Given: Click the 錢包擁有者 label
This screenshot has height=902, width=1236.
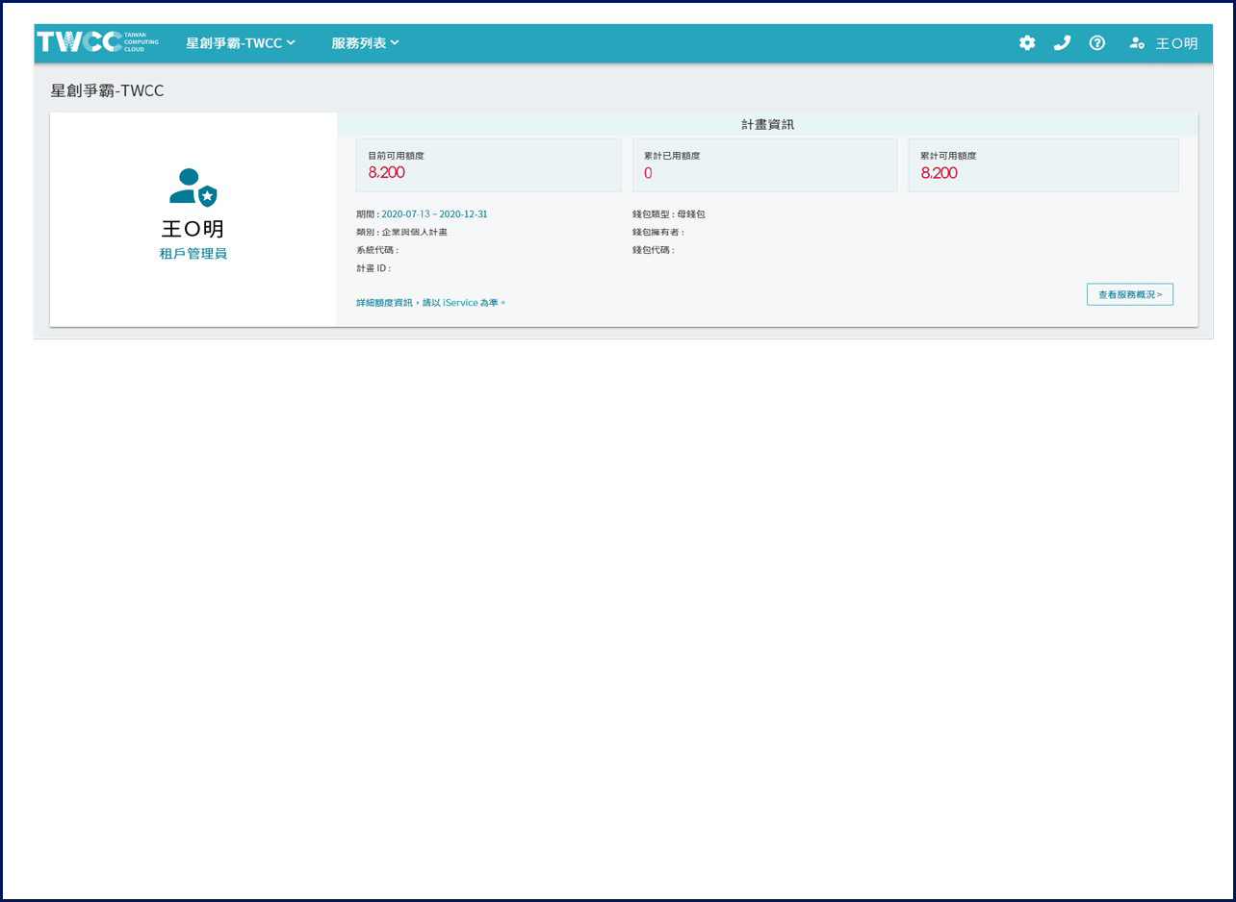Looking at the screenshot, I should tap(658, 233).
